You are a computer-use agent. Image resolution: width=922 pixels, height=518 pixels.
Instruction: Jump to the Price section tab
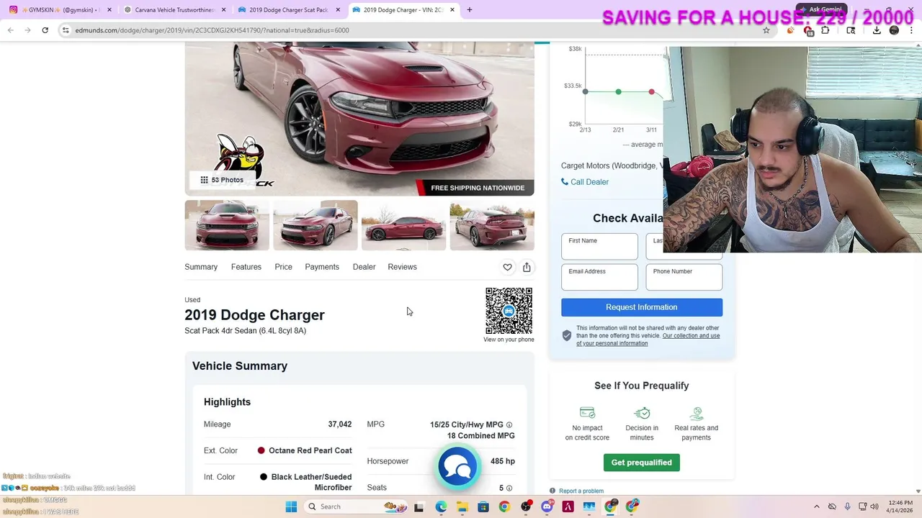(283, 267)
